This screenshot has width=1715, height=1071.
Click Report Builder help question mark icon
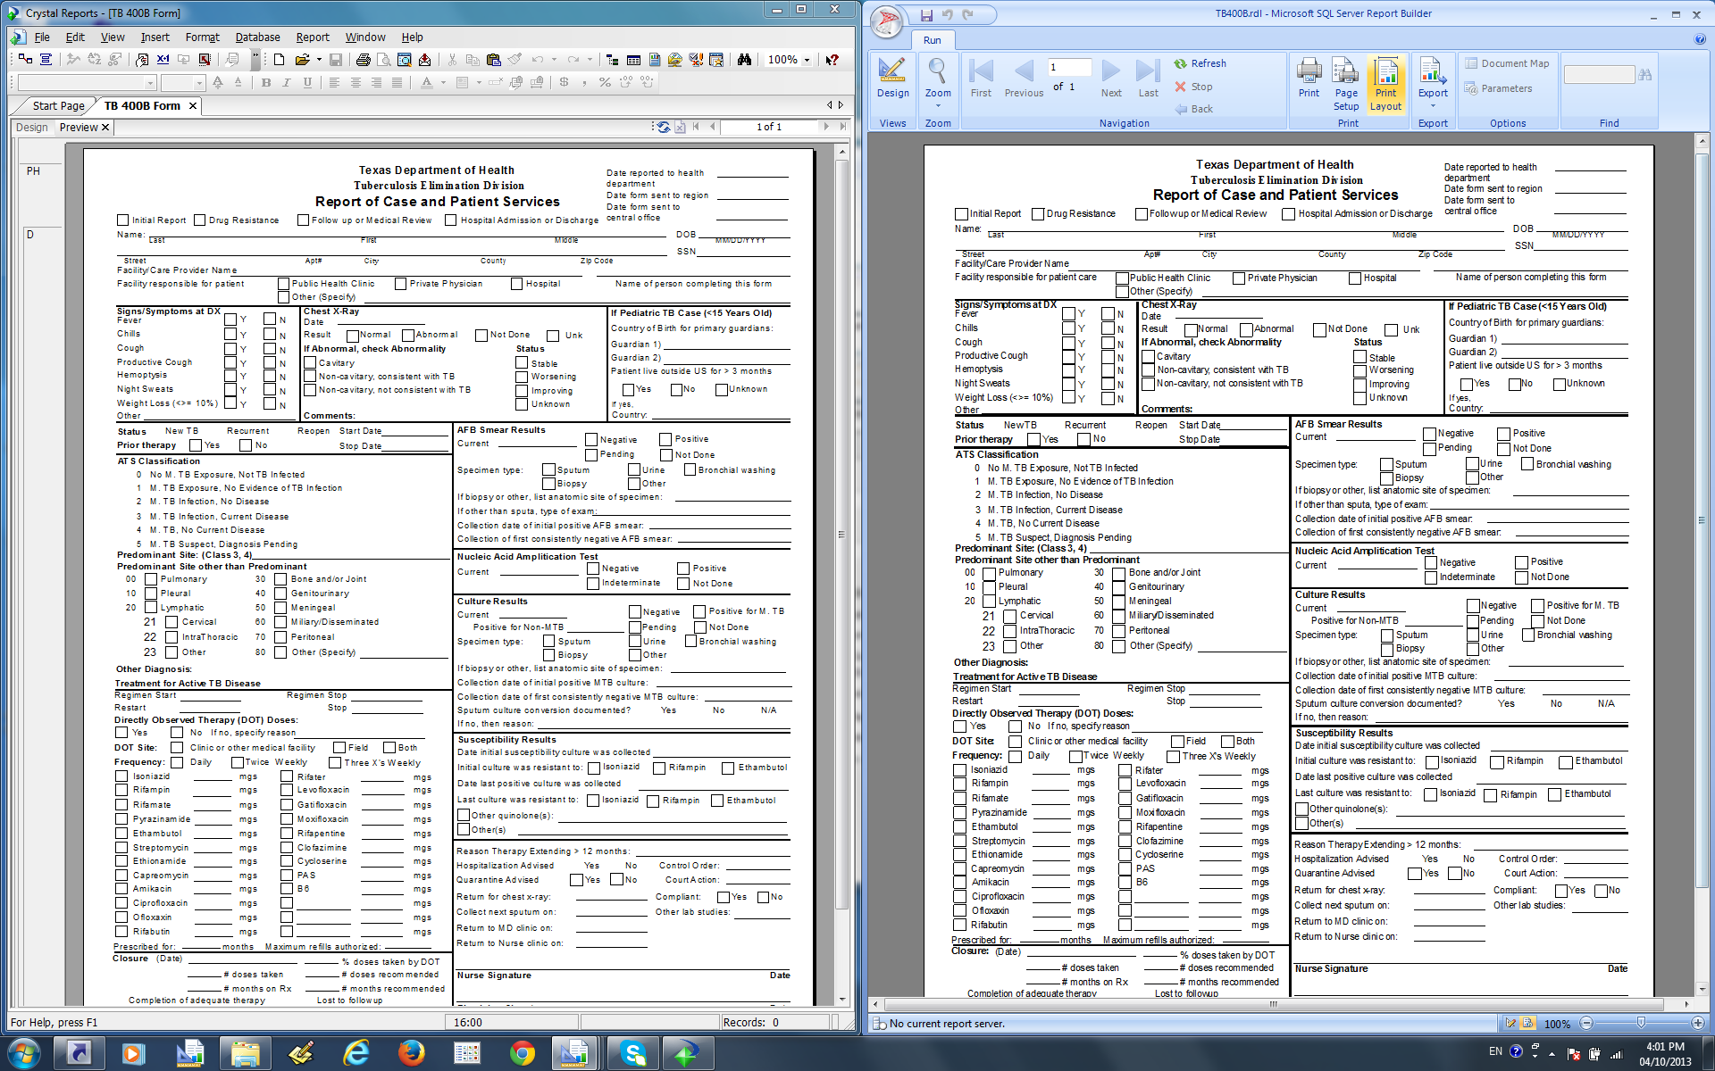click(1700, 39)
